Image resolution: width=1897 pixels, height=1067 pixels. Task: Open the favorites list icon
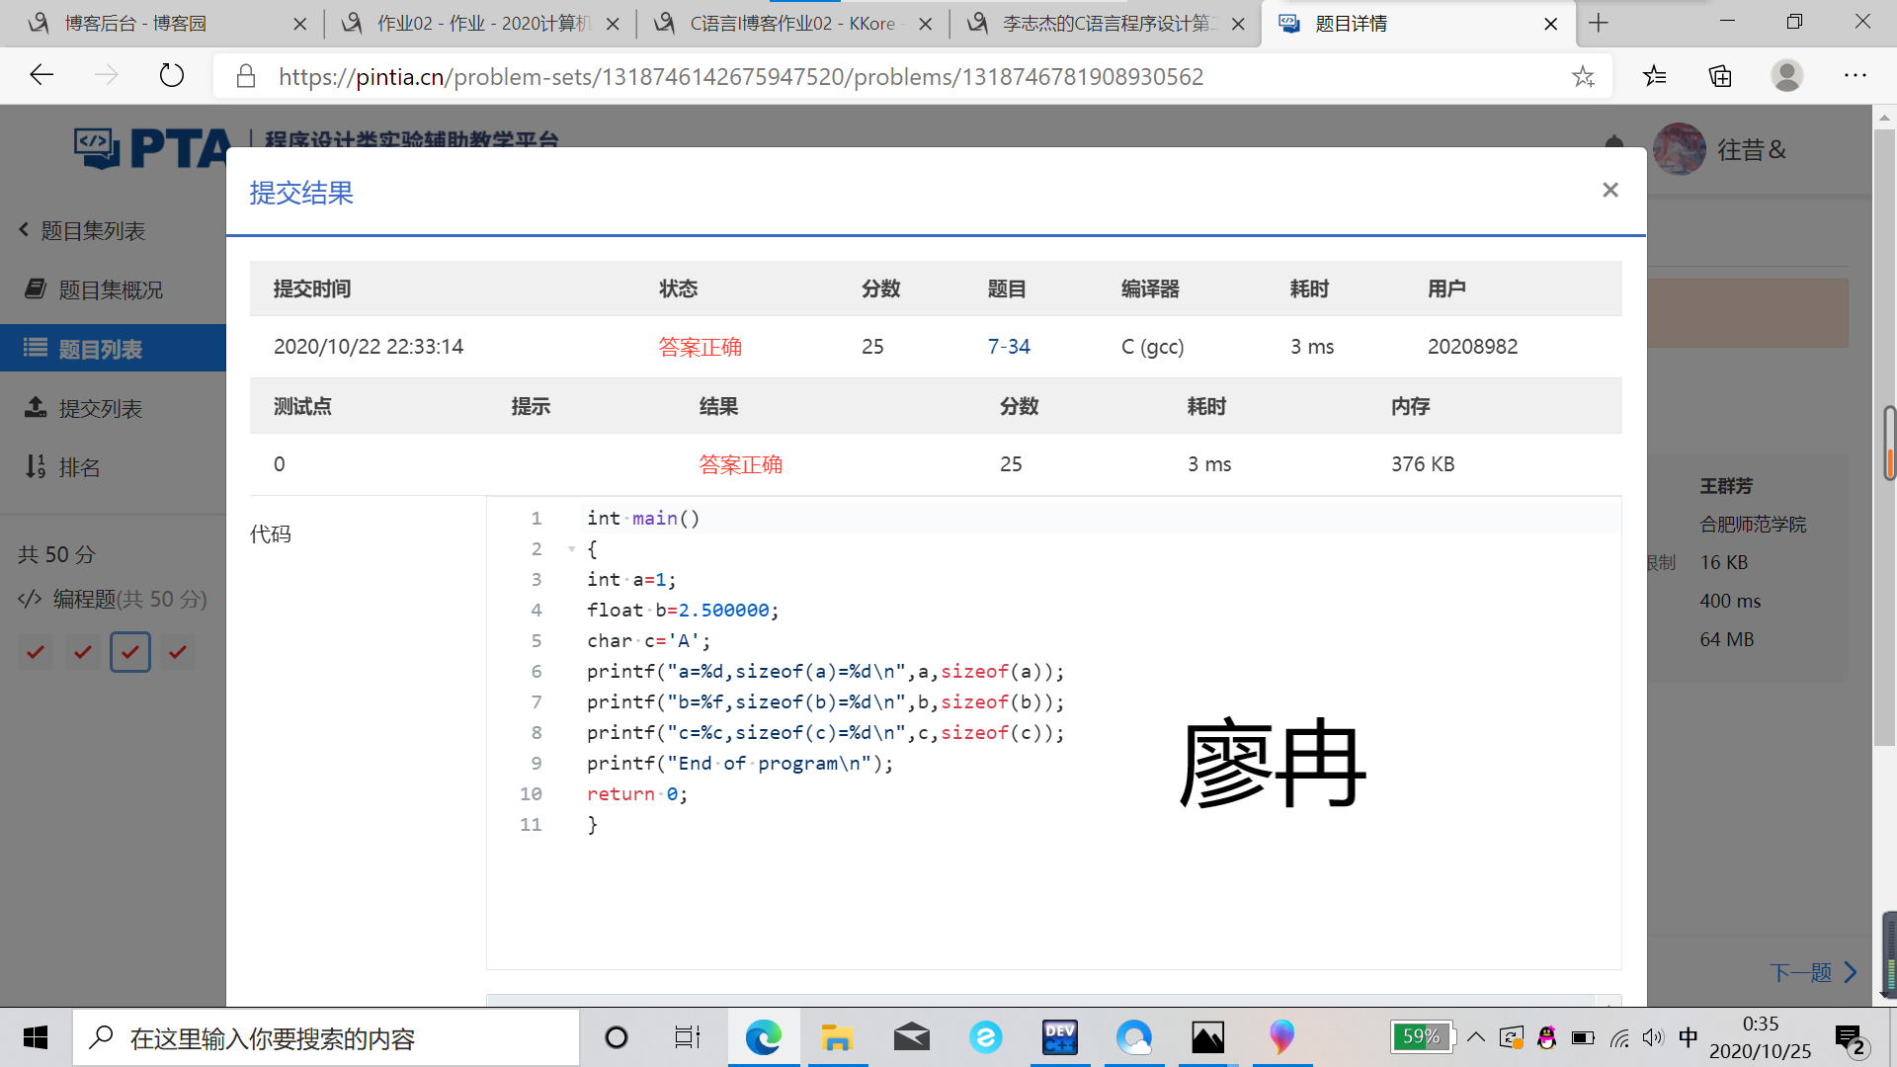tap(1654, 76)
